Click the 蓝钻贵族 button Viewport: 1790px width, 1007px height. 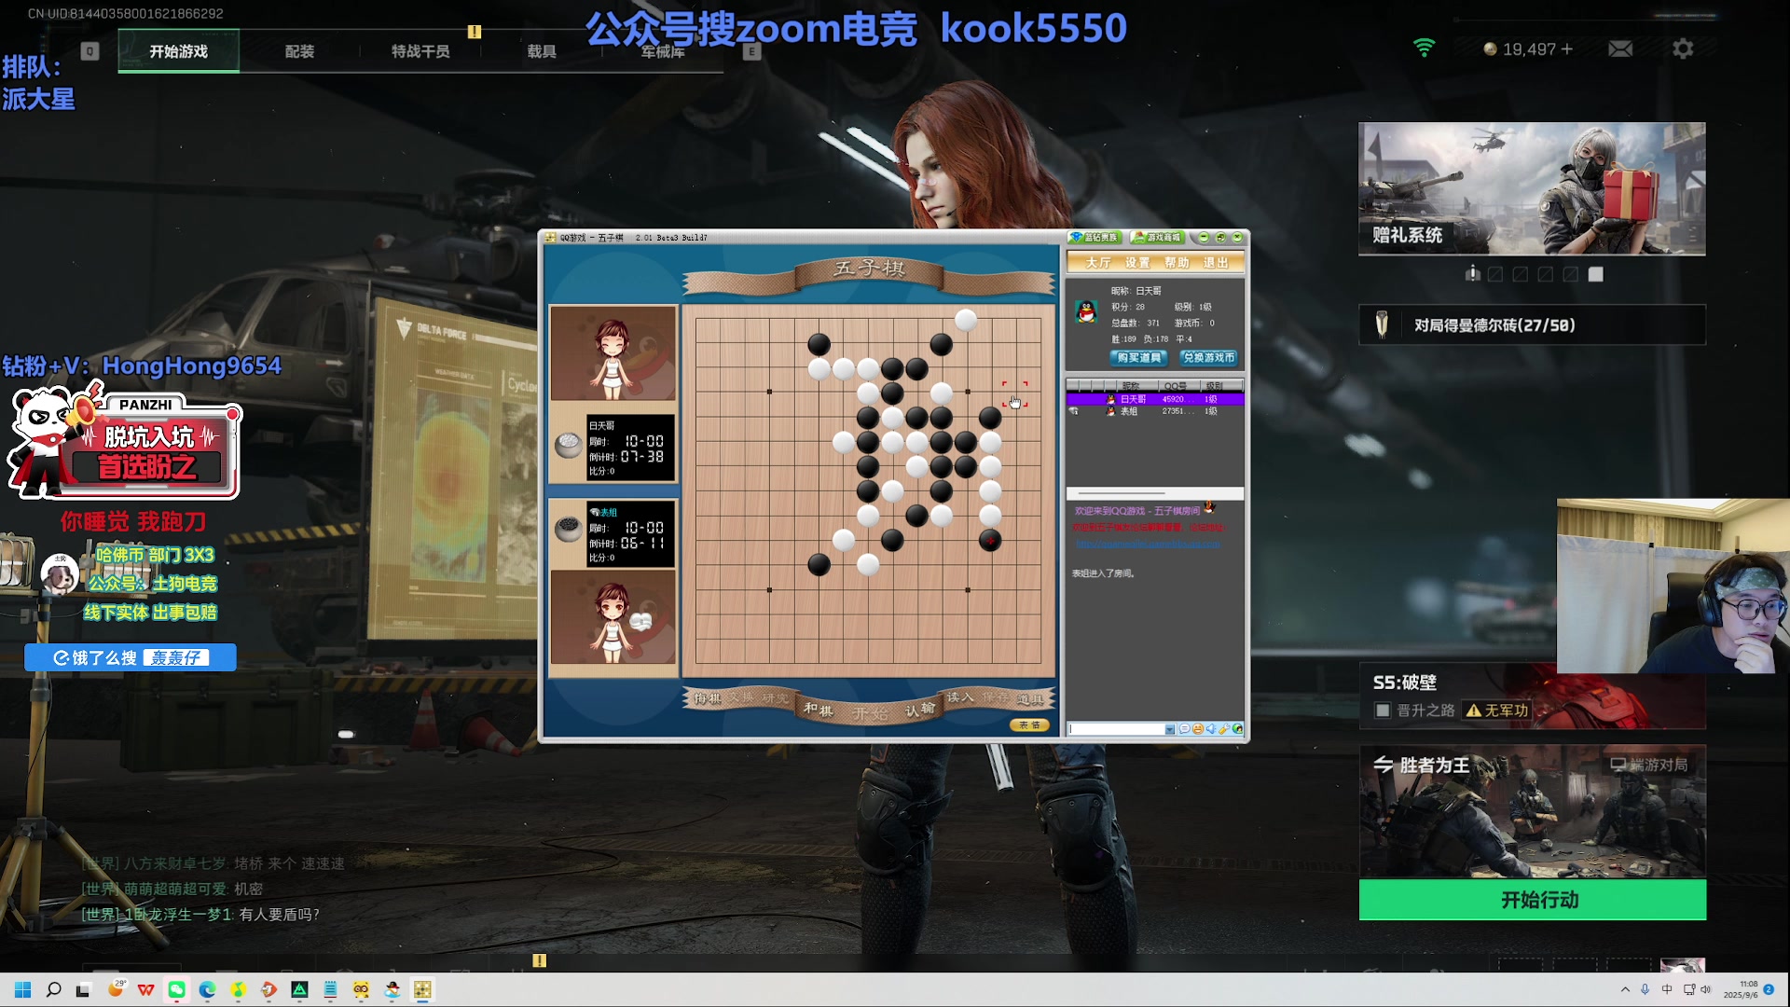(x=1095, y=238)
